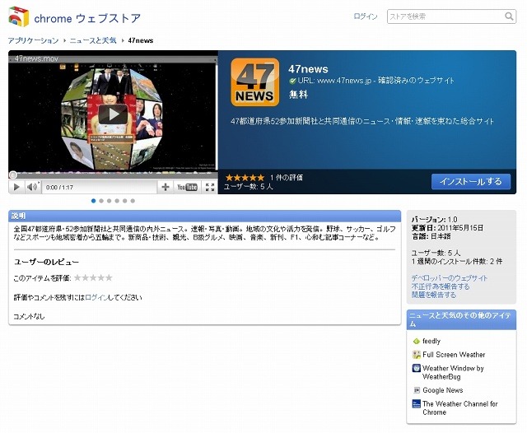Click the 無料 price label
The width and height of the screenshot is (527, 433).
click(298, 95)
